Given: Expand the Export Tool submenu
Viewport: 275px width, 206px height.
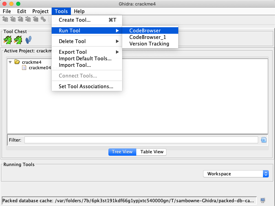Looking at the screenshot, I should click(x=87, y=52).
